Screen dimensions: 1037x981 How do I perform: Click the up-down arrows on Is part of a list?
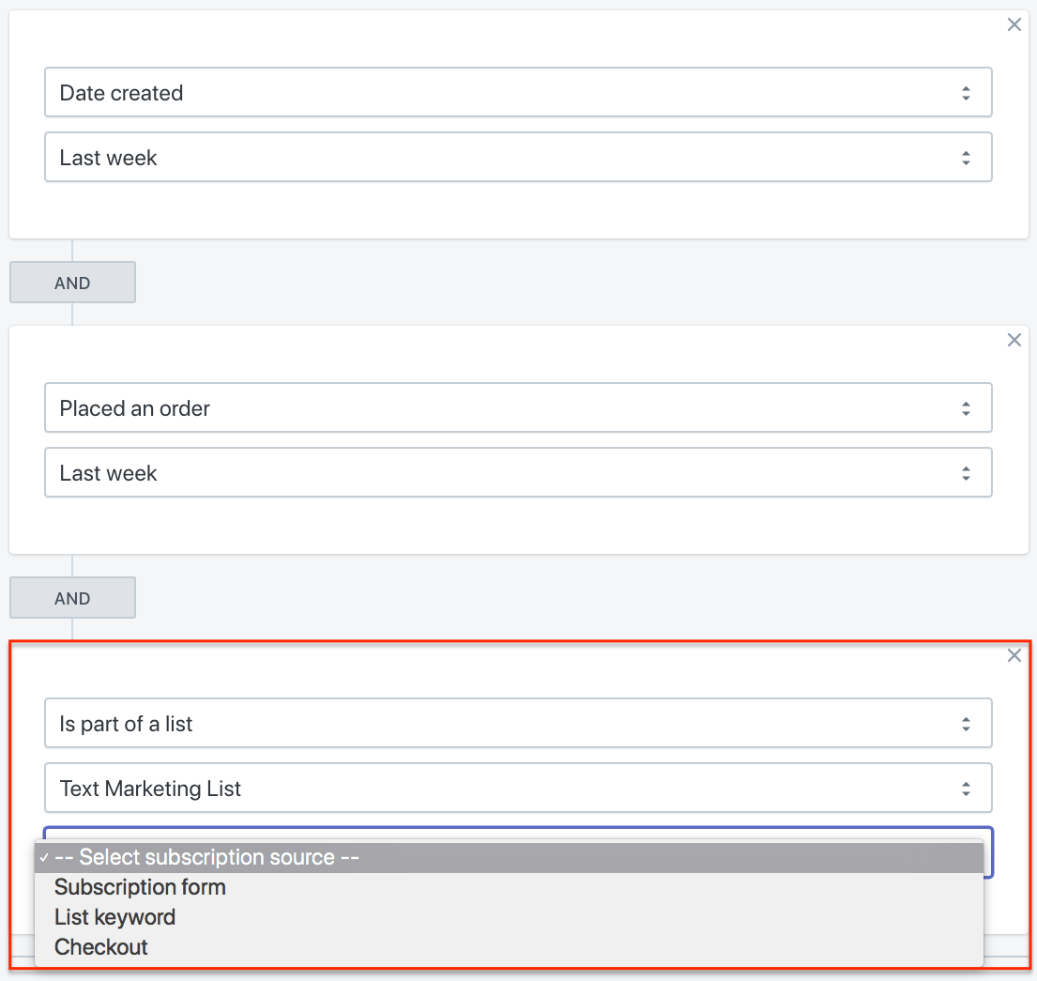(x=966, y=724)
